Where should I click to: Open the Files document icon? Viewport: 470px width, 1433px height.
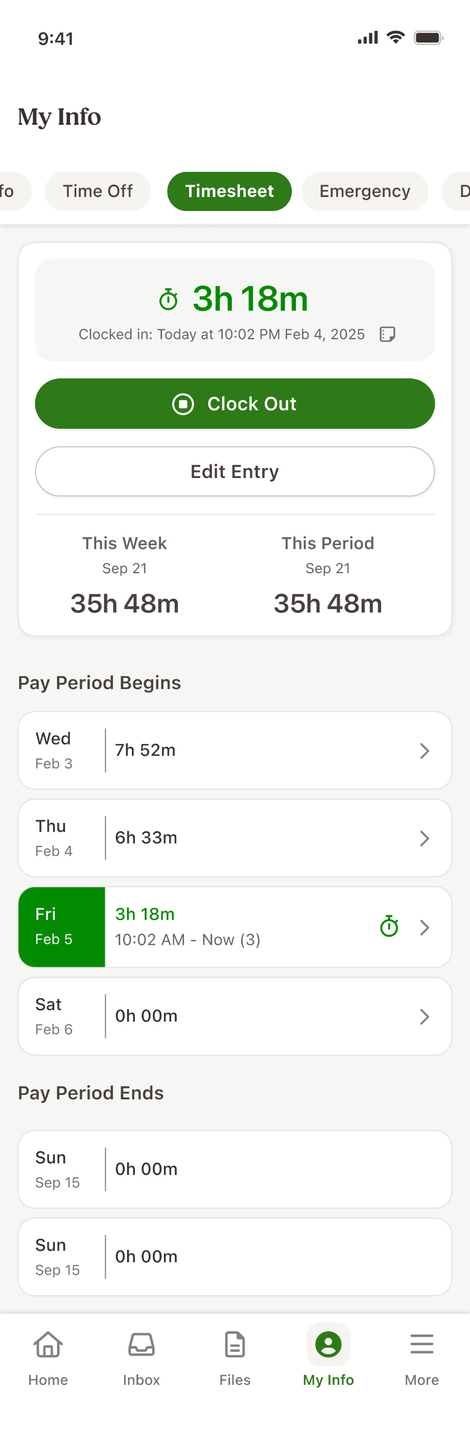point(235,1345)
